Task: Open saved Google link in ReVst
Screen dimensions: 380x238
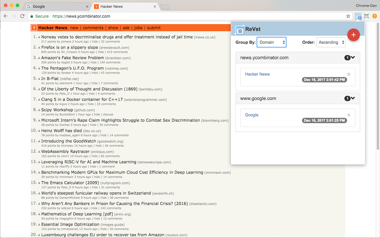Action: click(252, 115)
